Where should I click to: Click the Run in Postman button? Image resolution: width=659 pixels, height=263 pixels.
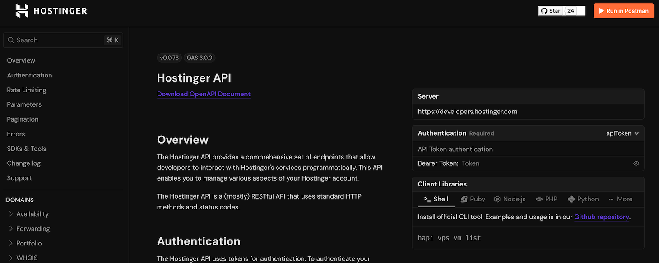point(623,11)
